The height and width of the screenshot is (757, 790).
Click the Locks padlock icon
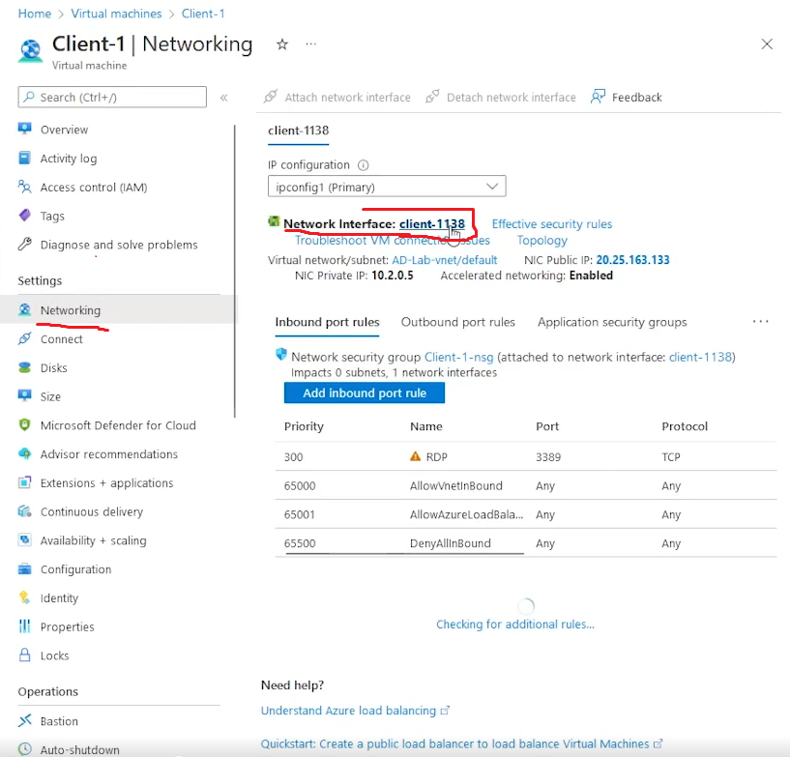pos(25,655)
